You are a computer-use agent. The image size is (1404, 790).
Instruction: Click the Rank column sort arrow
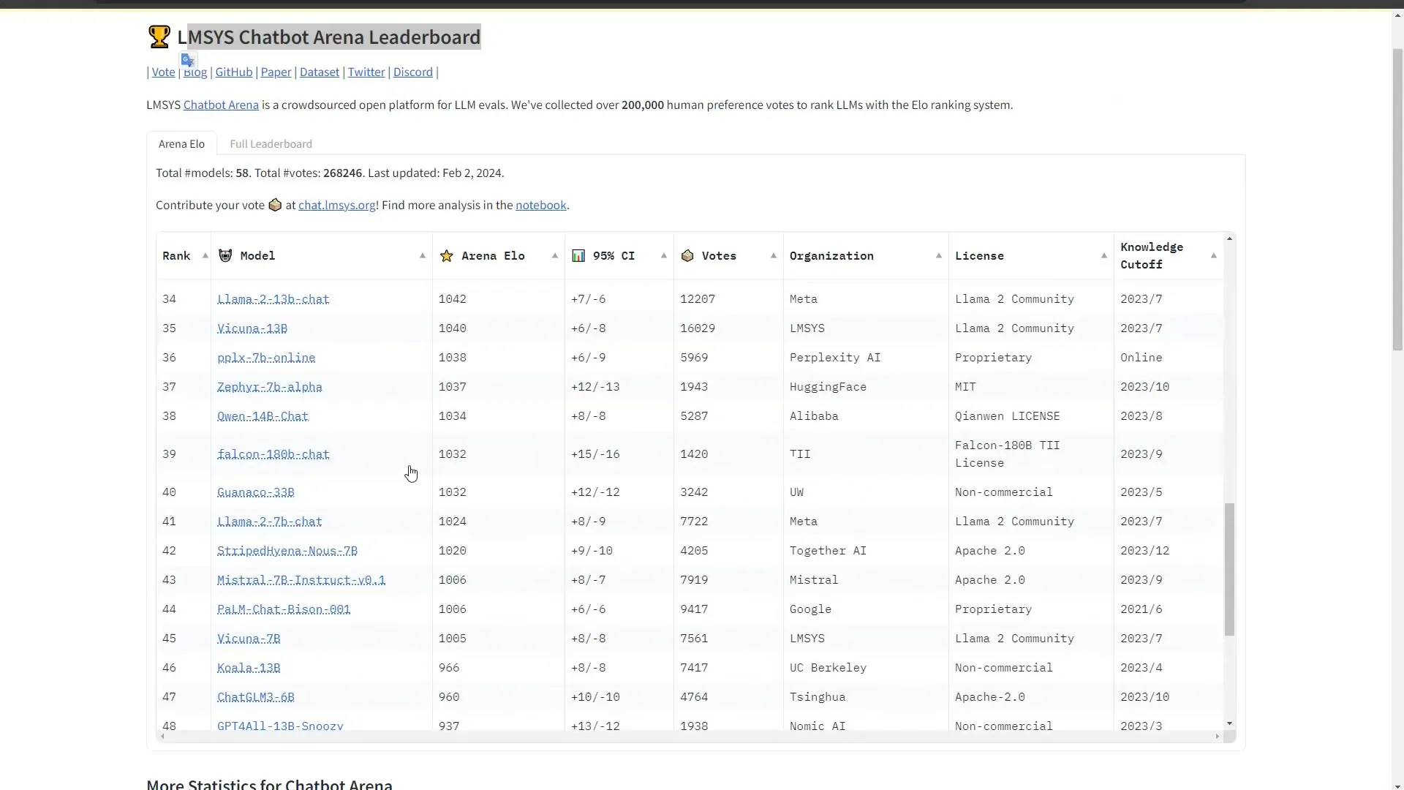click(x=205, y=255)
